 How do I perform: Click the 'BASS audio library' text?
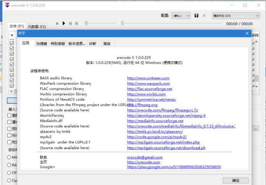(56, 78)
